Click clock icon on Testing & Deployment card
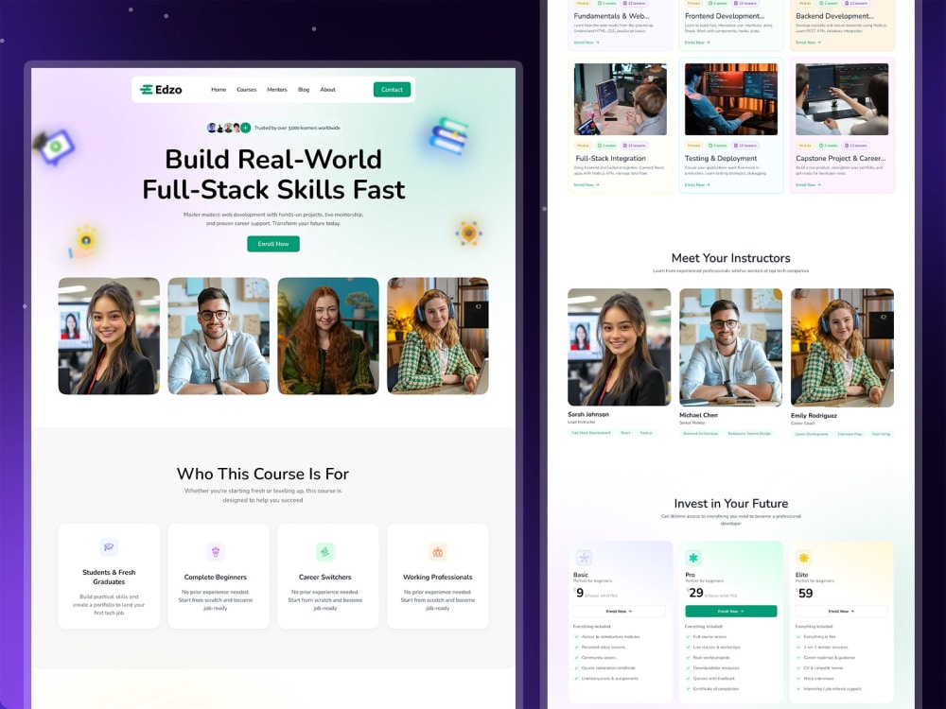 point(709,146)
